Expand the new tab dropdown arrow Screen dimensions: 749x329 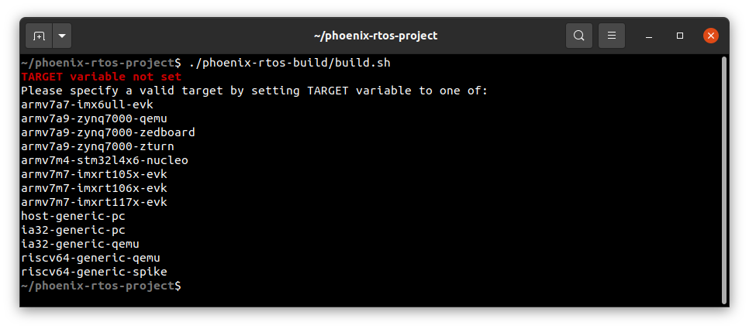point(62,36)
